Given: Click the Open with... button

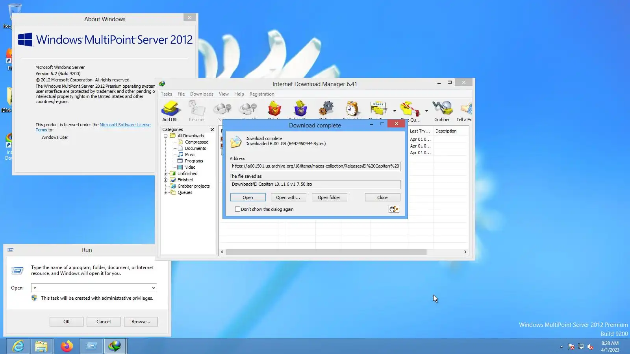Looking at the screenshot, I should pos(288,197).
